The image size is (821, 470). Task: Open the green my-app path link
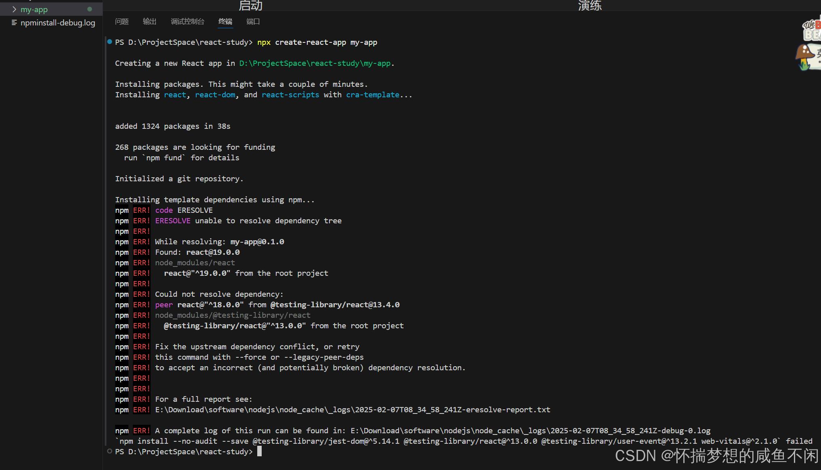(x=315, y=63)
